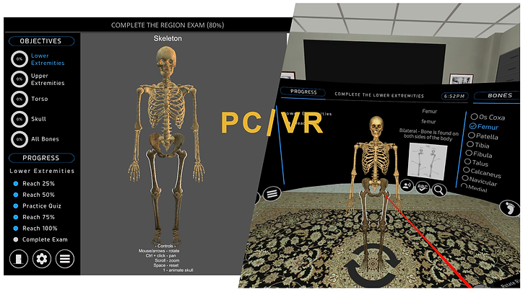Click the Skeleton title above PC model

coord(168,39)
